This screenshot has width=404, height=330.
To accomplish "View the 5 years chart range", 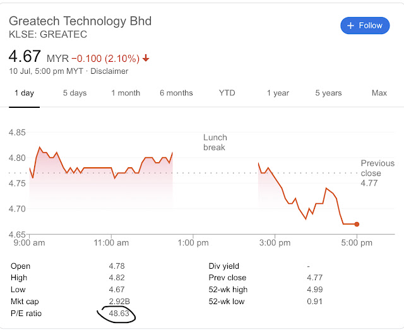I will pyautogui.click(x=328, y=93).
